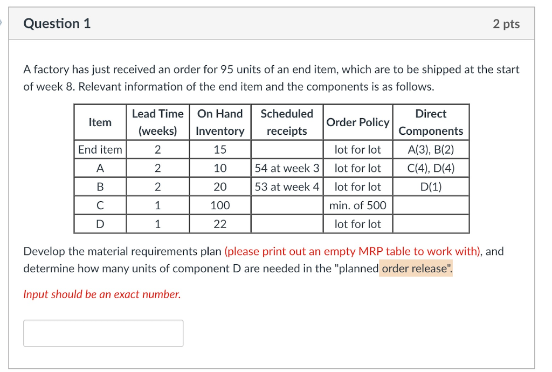The image size is (552, 372).
Task: Click the on-hand inventory value 100
Action: 220,205
